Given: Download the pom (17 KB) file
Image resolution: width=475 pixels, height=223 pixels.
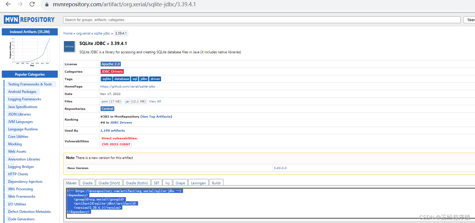Looking at the screenshot, I should tap(111, 101).
